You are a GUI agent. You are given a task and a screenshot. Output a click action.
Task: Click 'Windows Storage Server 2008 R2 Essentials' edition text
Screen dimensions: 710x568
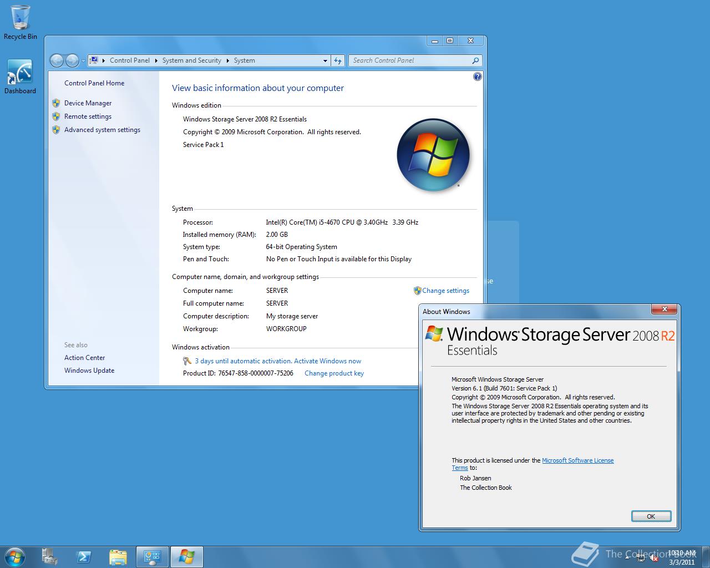pyautogui.click(x=245, y=119)
